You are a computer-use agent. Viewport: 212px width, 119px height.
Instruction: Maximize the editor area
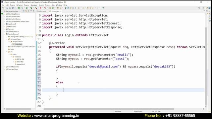pos(207,11)
